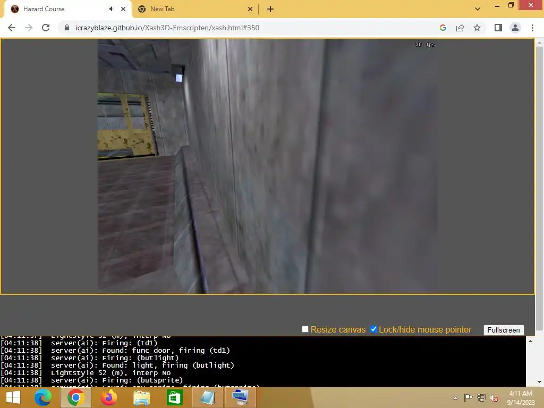
Task: Open a new browser tab with the plus button
Action: point(270,10)
